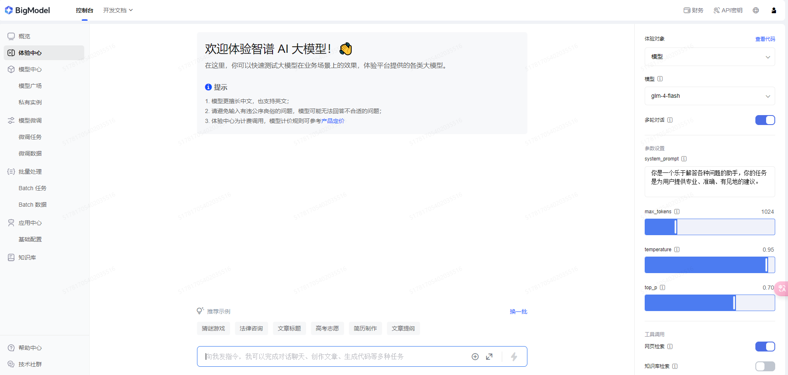Go to 知识库 in sidebar
This screenshot has height=375, width=788.
pyautogui.click(x=27, y=257)
